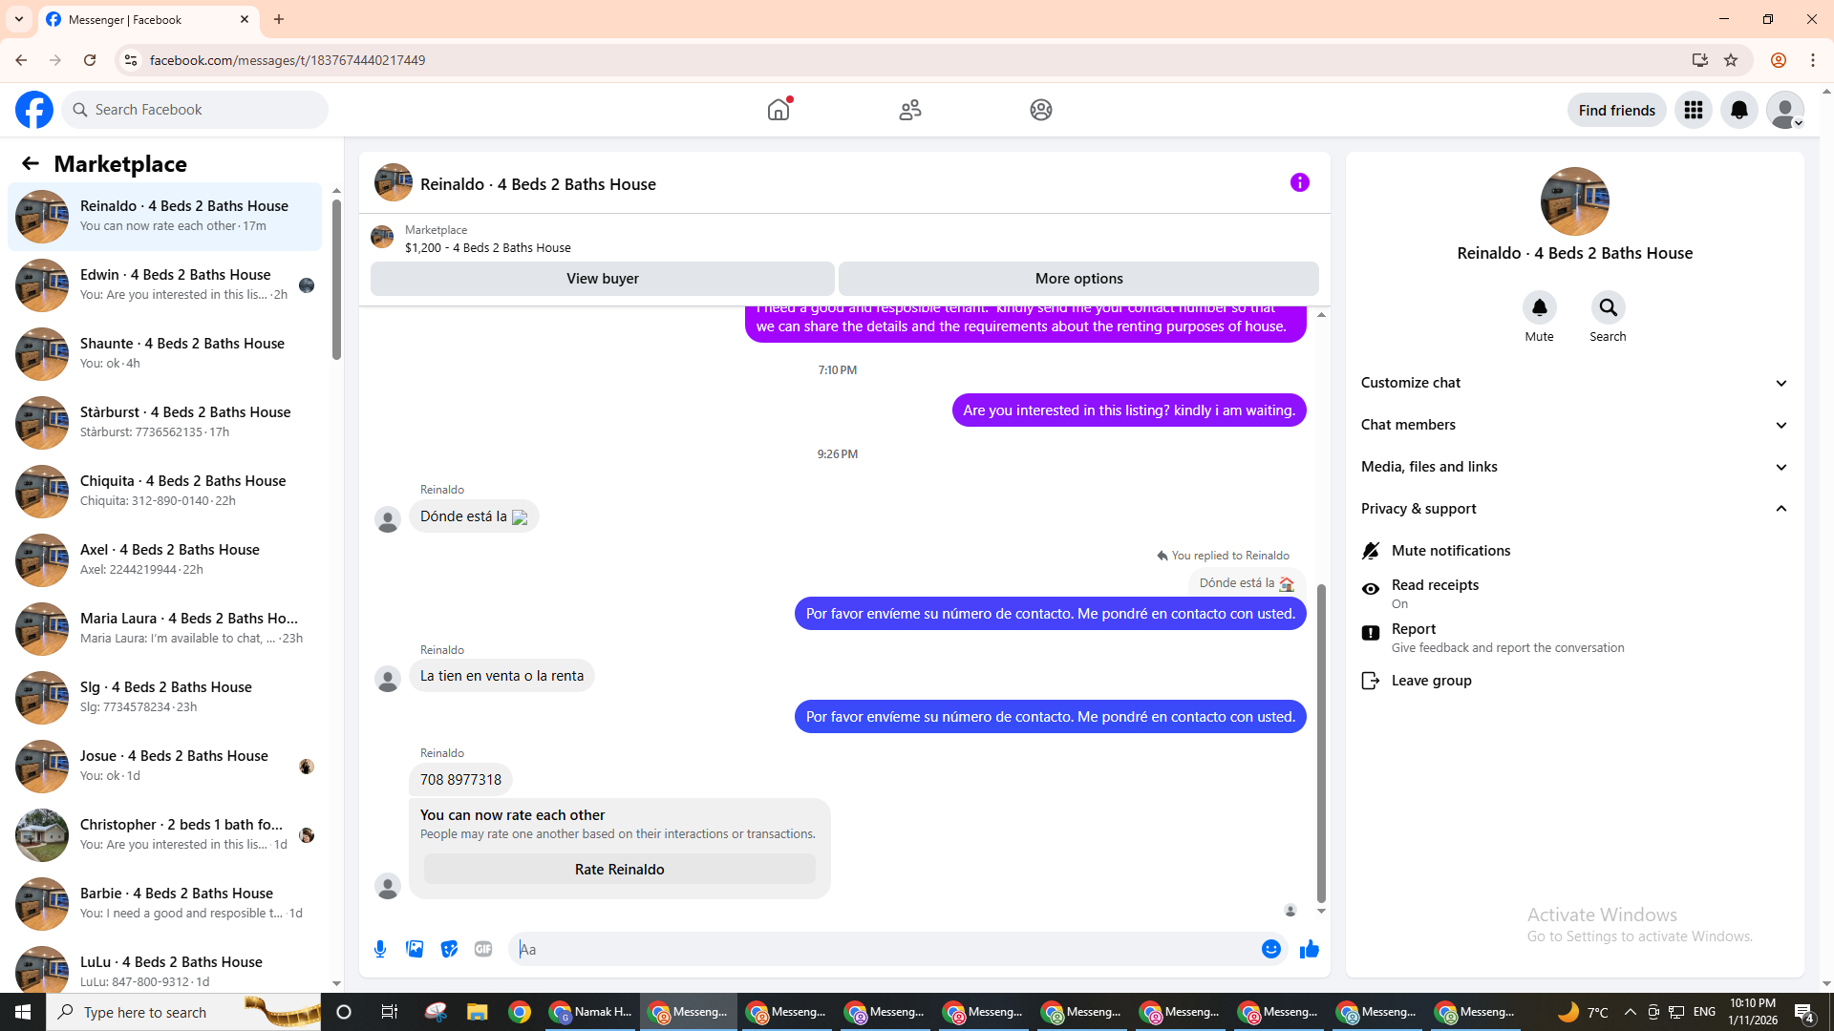Click the chat messages scrollbar
This screenshot has width=1834, height=1031.
(x=1321, y=744)
